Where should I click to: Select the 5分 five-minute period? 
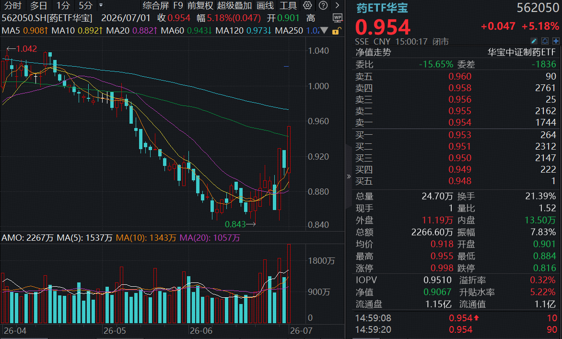(85, 5)
